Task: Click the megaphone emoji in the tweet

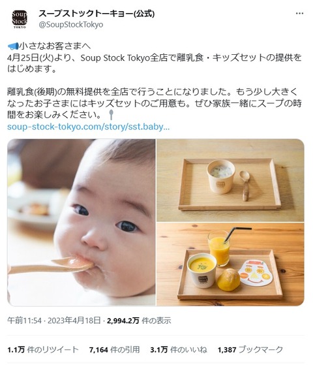Action: [13, 46]
